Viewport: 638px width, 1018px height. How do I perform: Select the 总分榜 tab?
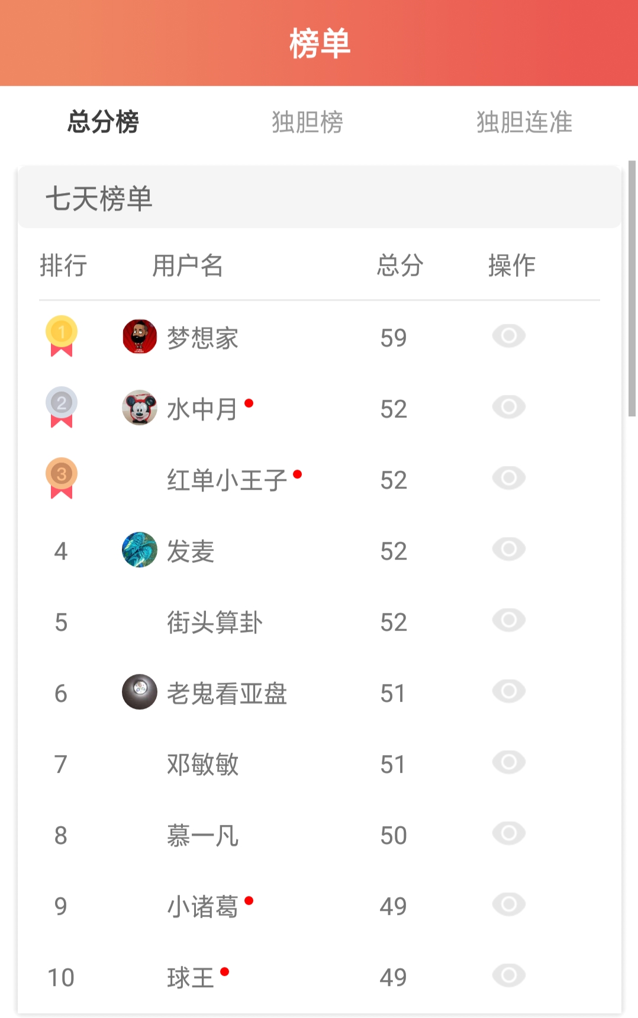click(x=103, y=122)
